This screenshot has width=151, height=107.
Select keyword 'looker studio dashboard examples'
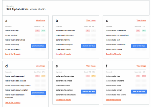point(15,96)
